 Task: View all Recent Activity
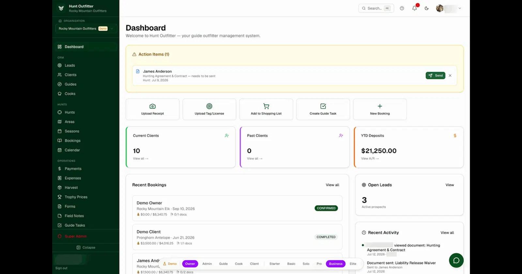pos(447,233)
